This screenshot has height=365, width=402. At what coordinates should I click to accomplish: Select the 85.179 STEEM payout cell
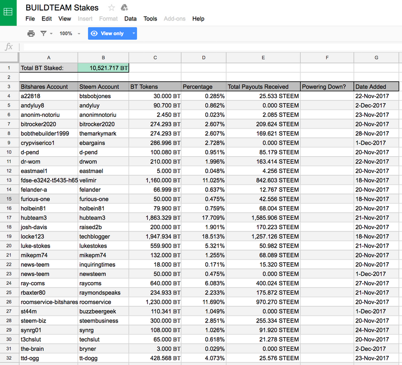pos(263,152)
